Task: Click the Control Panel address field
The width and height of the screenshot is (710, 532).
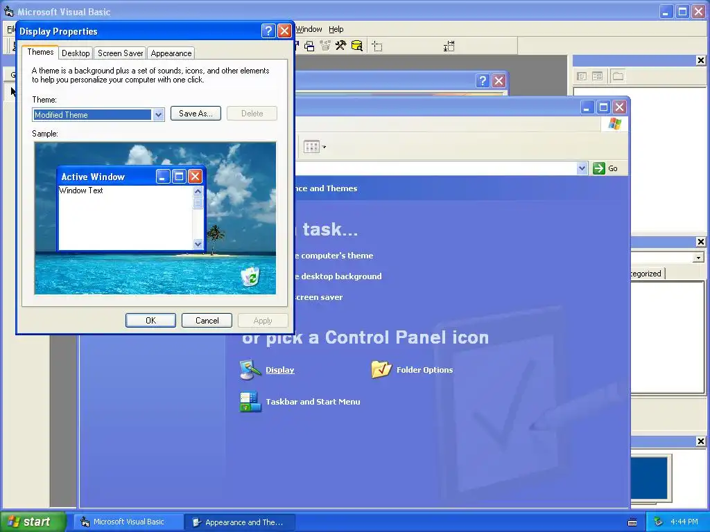Action: [x=435, y=168]
